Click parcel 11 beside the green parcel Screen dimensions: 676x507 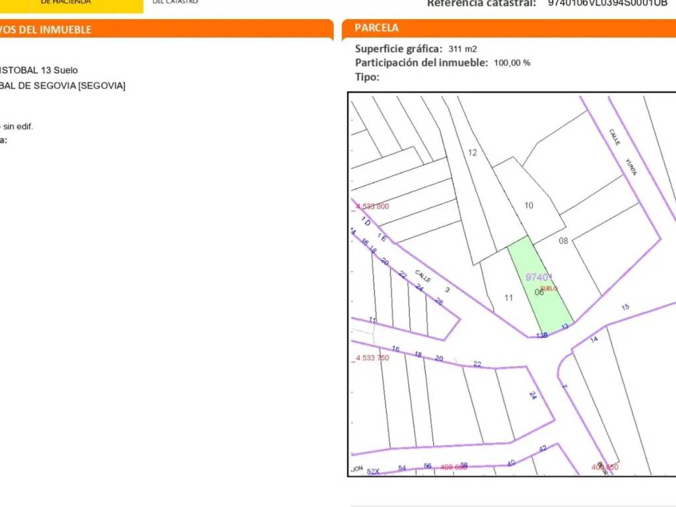[508, 298]
